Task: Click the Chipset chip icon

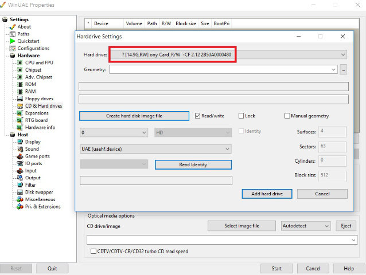Action: pyautogui.click(x=20, y=70)
